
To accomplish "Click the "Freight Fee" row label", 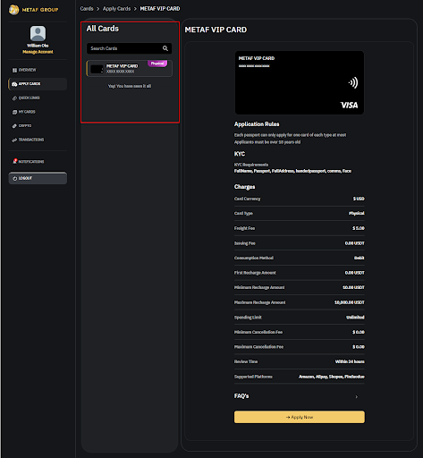I will [244, 228].
